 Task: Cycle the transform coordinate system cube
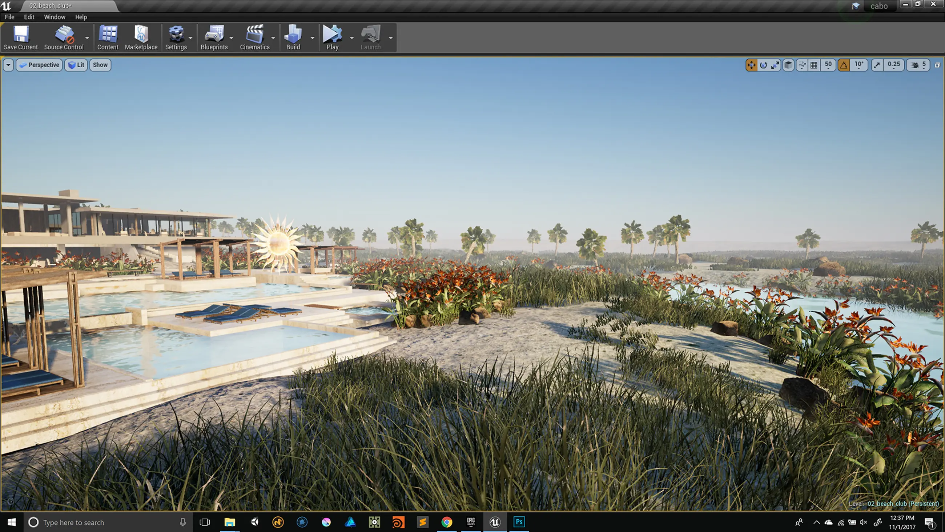tap(788, 65)
